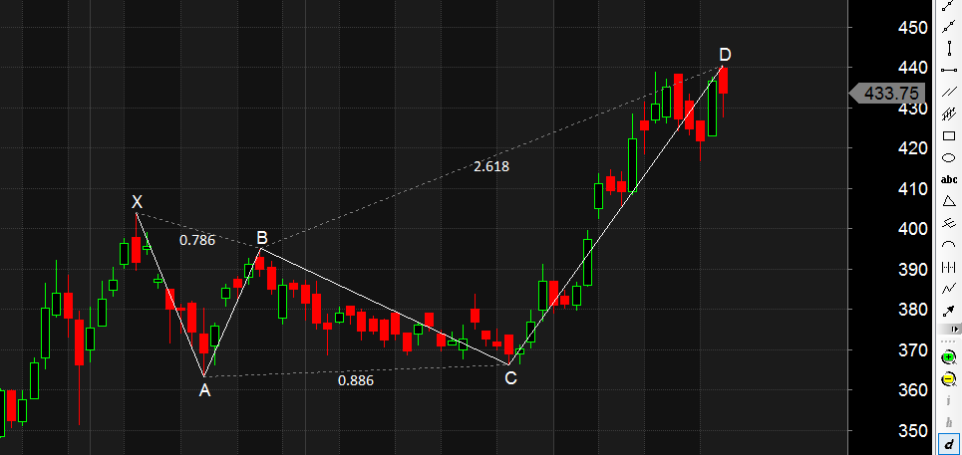The width and height of the screenshot is (962, 455).
Task: Click the yellow circle toolbar icon
Action: [949, 378]
